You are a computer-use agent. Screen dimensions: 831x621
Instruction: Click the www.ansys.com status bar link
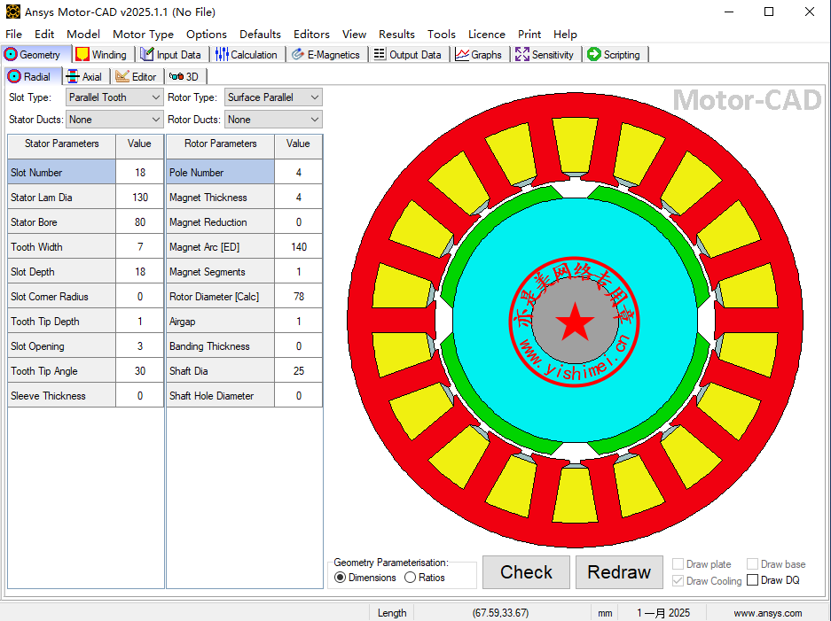[x=767, y=613]
